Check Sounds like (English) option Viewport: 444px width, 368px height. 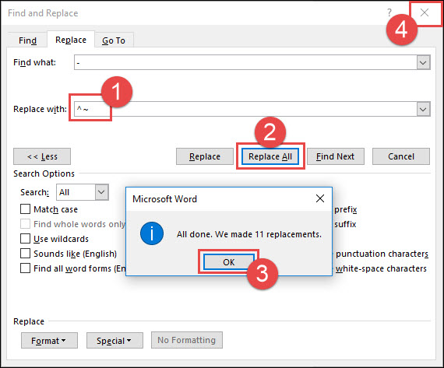25,254
